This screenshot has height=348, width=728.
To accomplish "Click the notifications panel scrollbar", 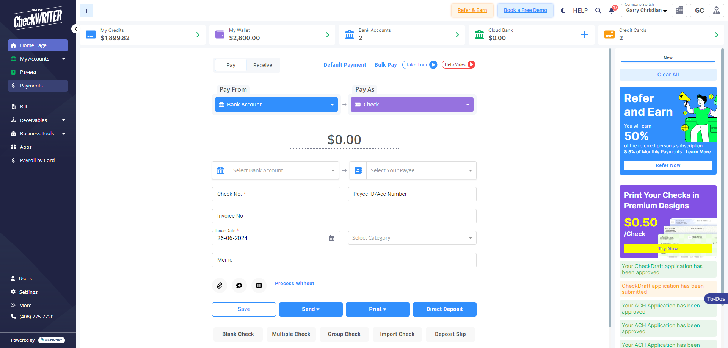I will point(722,189).
